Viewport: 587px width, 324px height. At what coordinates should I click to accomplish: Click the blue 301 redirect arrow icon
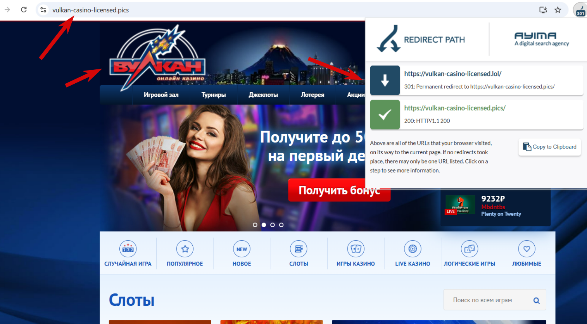coord(385,80)
